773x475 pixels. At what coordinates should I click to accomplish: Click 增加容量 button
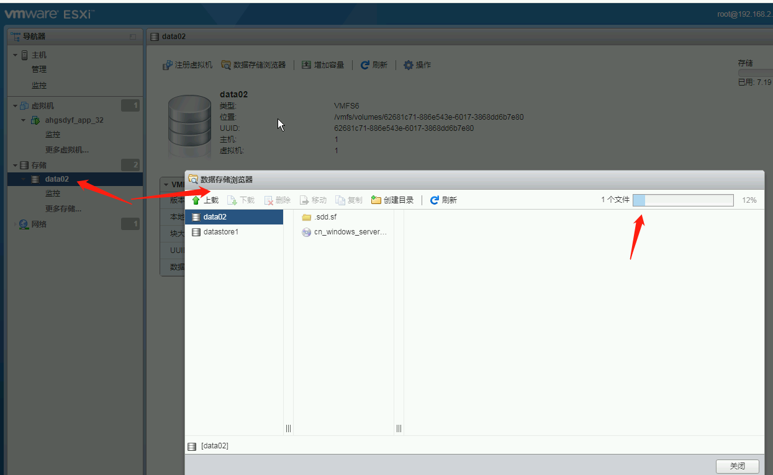pyautogui.click(x=323, y=64)
